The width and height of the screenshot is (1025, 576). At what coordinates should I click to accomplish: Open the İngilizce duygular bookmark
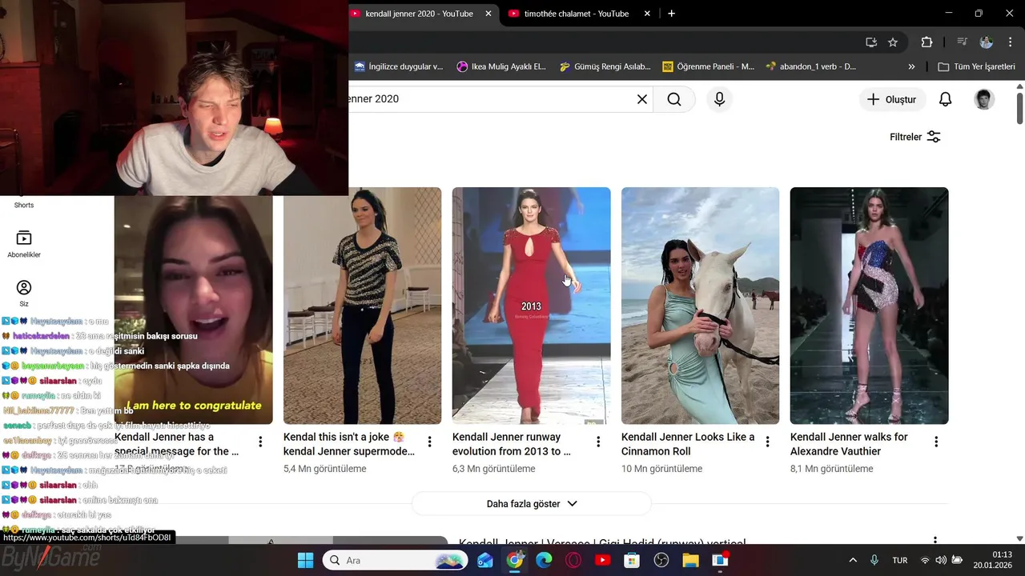tap(399, 66)
